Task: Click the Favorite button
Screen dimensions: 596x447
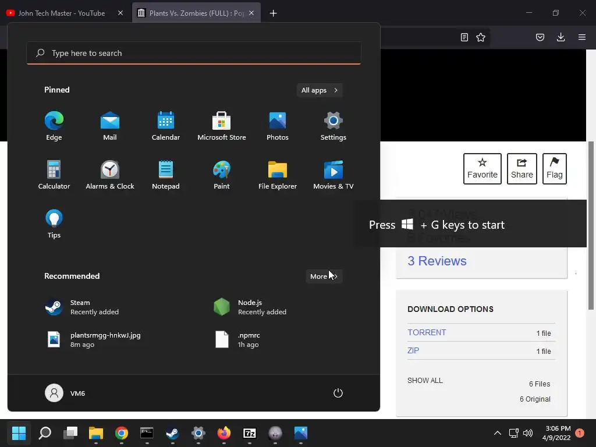Action: click(483, 169)
